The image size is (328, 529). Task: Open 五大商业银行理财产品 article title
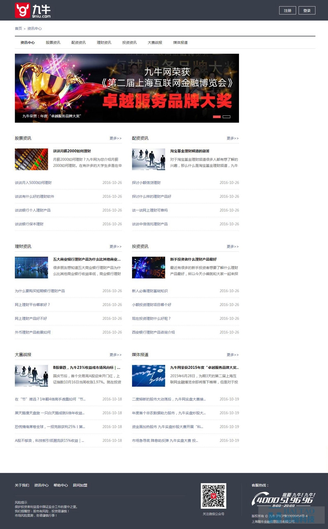87,259
